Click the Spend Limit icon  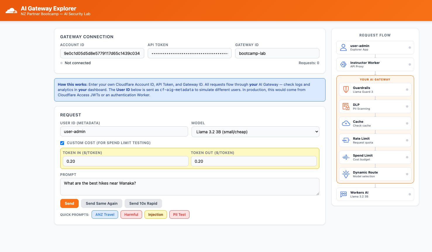(x=346, y=157)
